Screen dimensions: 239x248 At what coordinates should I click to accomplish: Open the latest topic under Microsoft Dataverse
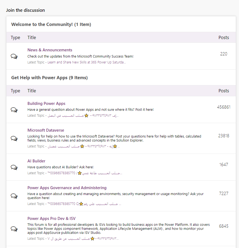84,146
